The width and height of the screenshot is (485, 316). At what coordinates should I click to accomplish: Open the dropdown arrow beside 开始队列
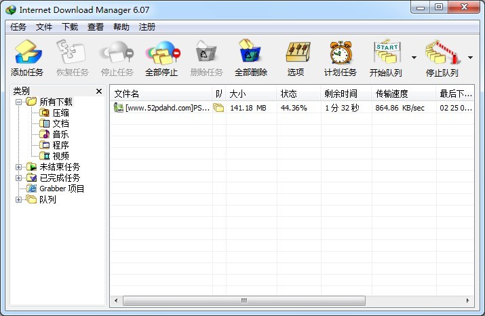(x=414, y=58)
